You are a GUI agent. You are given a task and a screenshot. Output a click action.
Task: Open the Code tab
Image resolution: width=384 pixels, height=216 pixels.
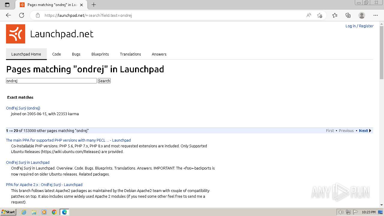click(x=56, y=54)
